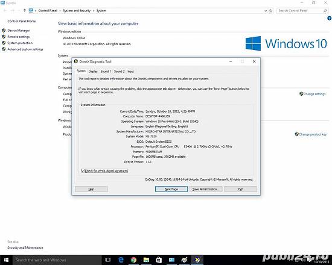Click the Help button in DxDiag

(91, 189)
